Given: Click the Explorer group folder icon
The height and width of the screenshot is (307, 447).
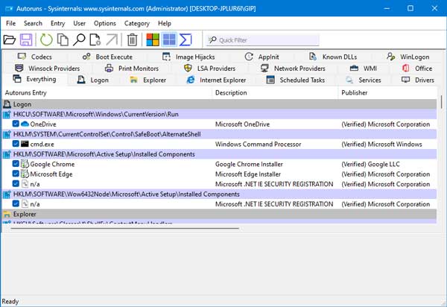Looking at the screenshot, I should (7, 214).
